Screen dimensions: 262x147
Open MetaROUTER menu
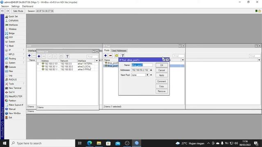[16, 96]
